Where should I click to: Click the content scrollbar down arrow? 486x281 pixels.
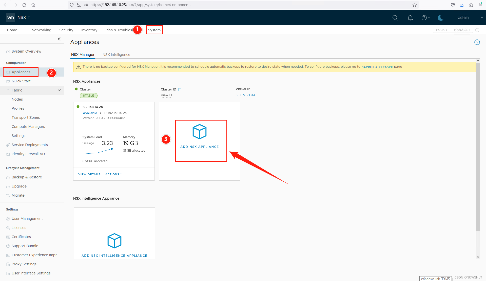coord(478,257)
